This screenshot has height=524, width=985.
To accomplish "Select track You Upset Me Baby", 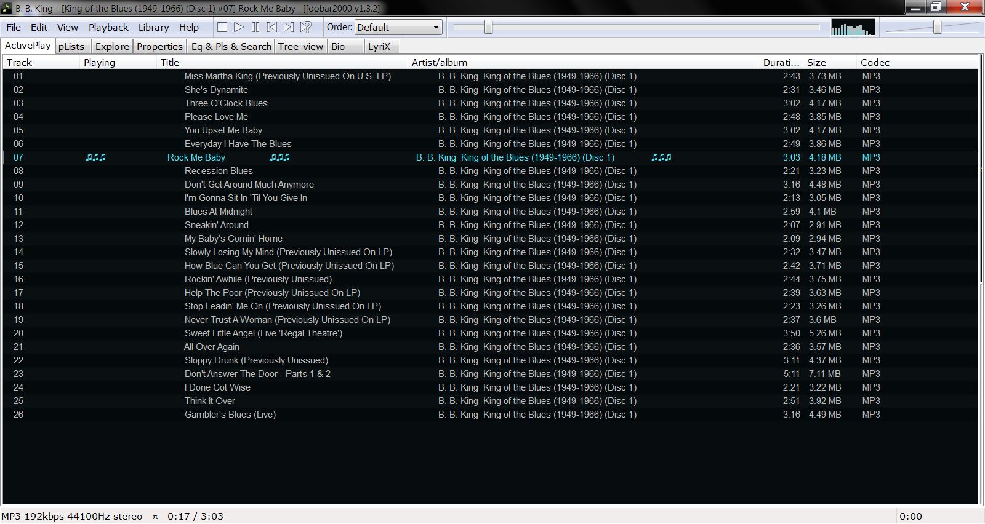I will tap(490, 130).
